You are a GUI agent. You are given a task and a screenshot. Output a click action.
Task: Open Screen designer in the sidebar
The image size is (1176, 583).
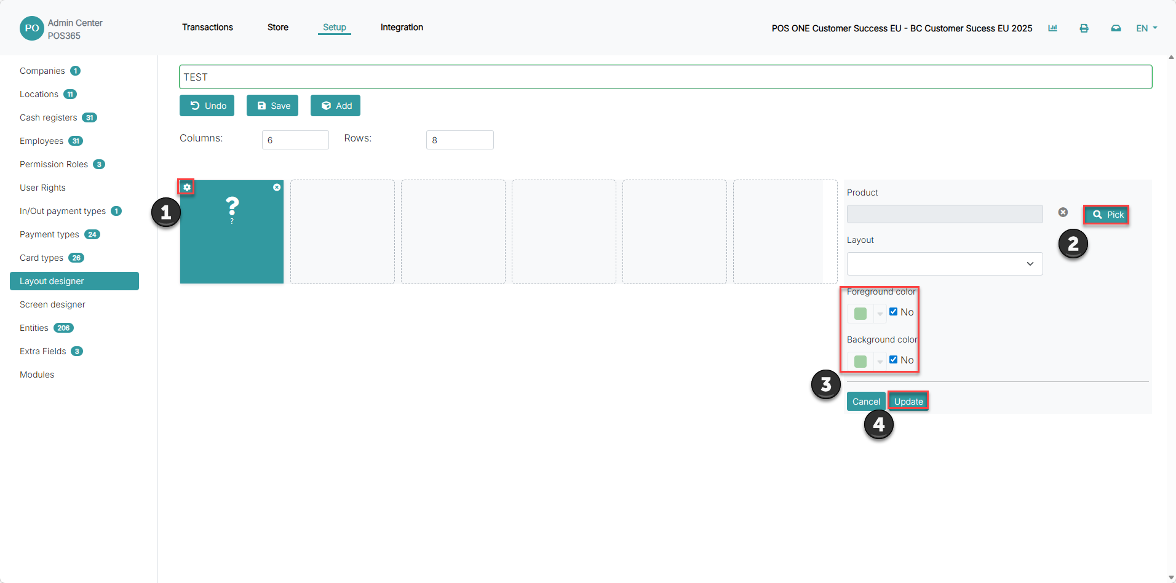pos(52,304)
